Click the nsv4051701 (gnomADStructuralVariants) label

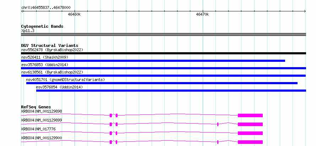tap(65, 80)
